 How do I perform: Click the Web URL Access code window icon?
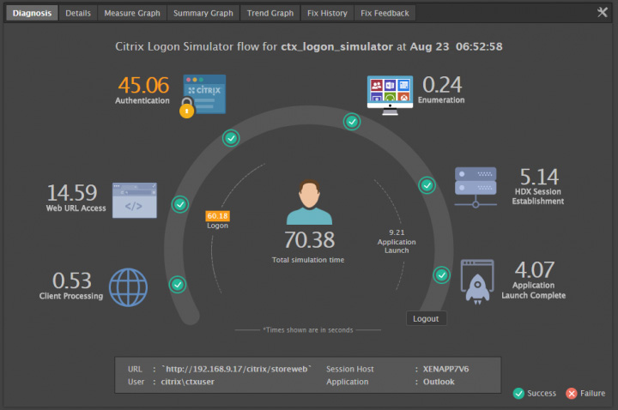pyautogui.click(x=135, y=200)
